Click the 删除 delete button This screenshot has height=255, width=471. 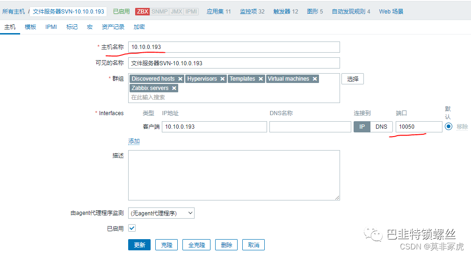tap(226, 245)
